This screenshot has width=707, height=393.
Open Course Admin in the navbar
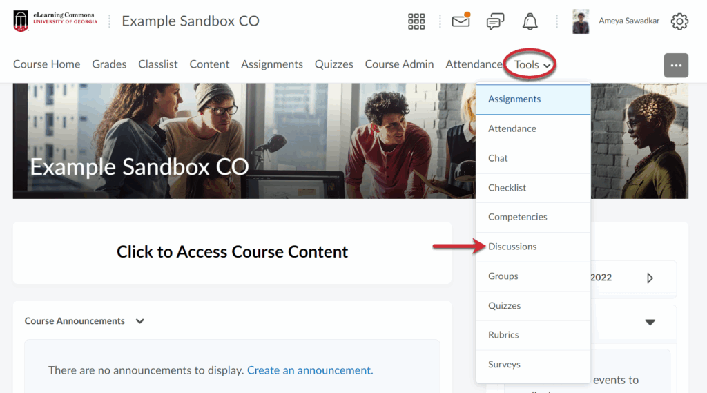coord(399,64)
